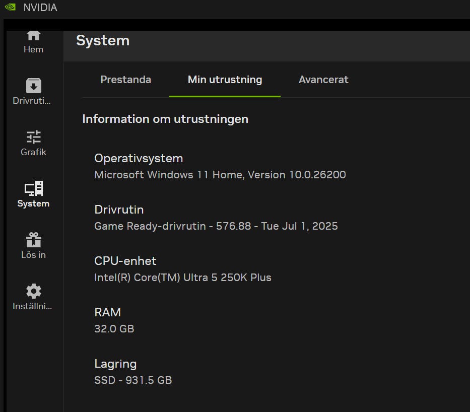
Task: Click the Lagring label
Action: (115, 364)
